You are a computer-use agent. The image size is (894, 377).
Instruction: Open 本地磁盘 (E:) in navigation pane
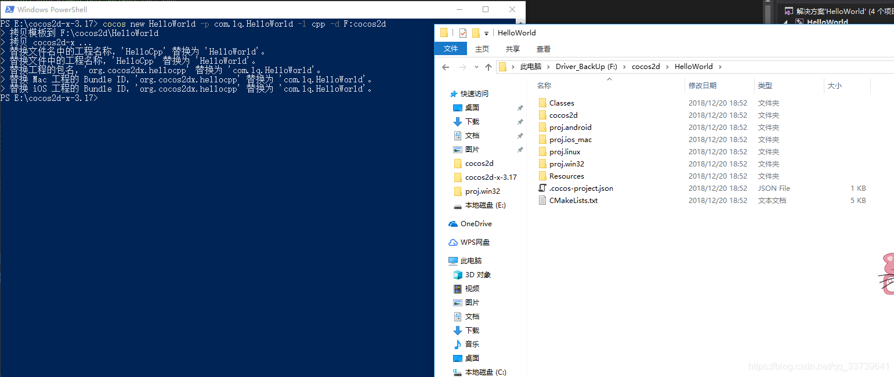coord(486,205)
